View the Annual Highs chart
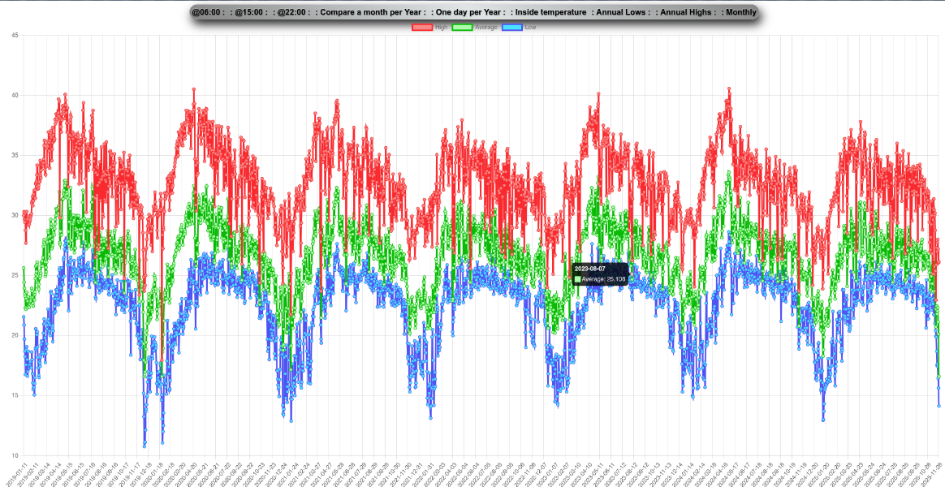The width and height of the screenshot is (945, 487). pos(688,12)
